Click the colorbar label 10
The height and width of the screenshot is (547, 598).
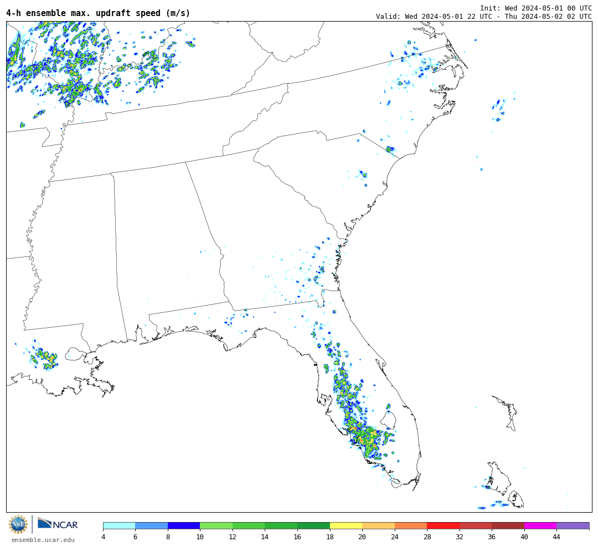tap(200, 537)
